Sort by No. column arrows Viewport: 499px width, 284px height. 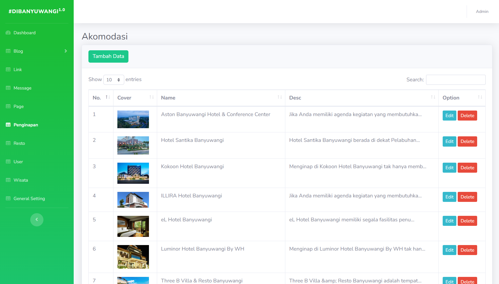coord(108,97)
